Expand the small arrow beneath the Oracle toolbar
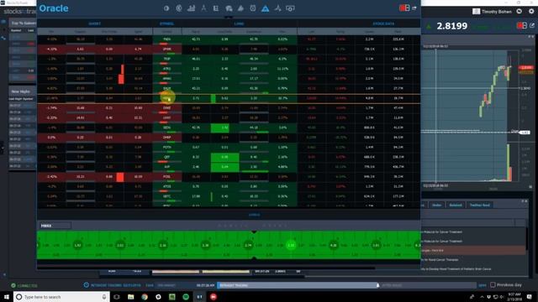 [x=229, y=17]
